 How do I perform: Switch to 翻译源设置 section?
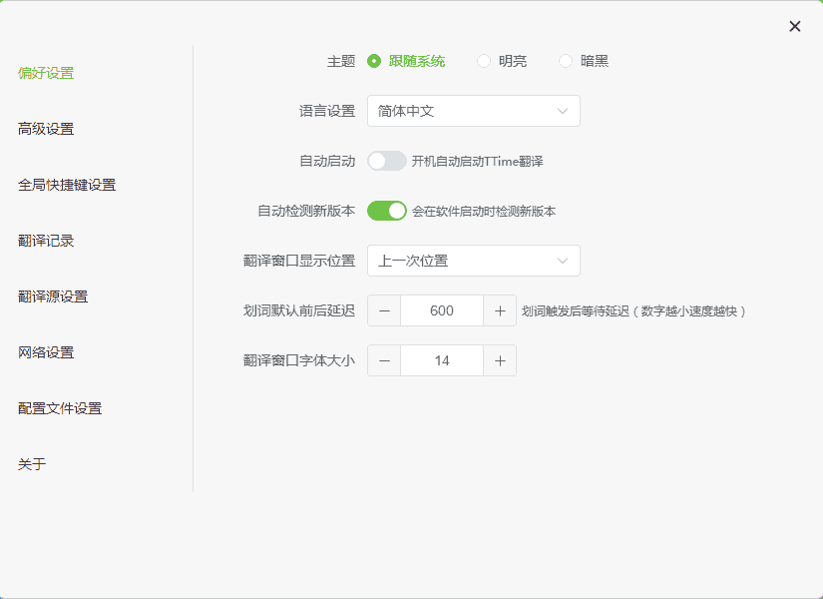click(x=53, y=297)
